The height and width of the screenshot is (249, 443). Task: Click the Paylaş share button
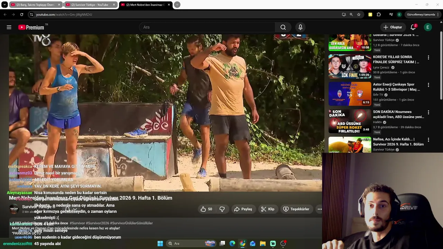click(x=243, y=209)
